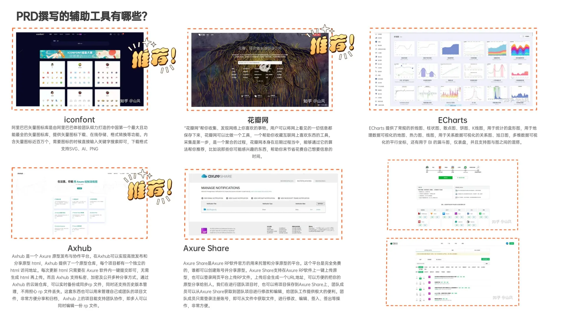Click the "ECharts" heading
The width and height of the screenshot is (566, 318).
(x=453, y=120)
